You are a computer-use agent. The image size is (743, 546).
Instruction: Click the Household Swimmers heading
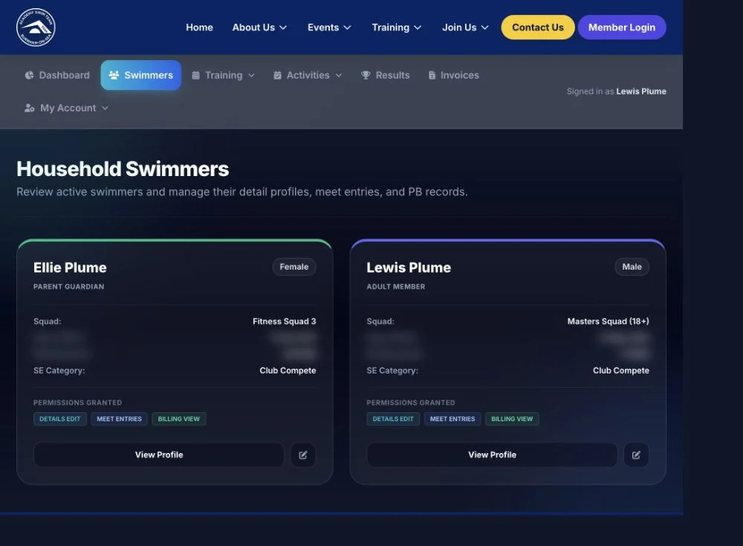123,169
